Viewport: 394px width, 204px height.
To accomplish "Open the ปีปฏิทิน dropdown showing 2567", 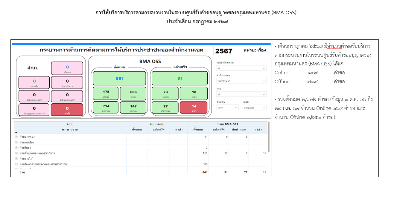I will click(x=228, y=108).
